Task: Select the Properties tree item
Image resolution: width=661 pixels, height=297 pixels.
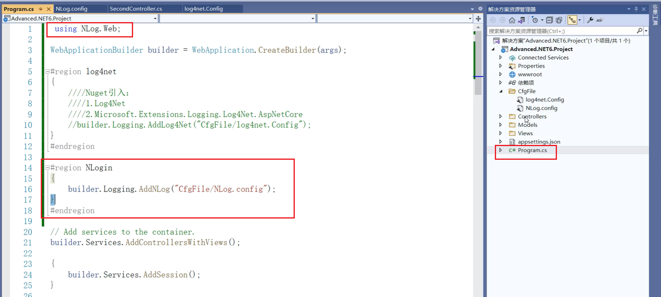Action: [x=531, y=66]
